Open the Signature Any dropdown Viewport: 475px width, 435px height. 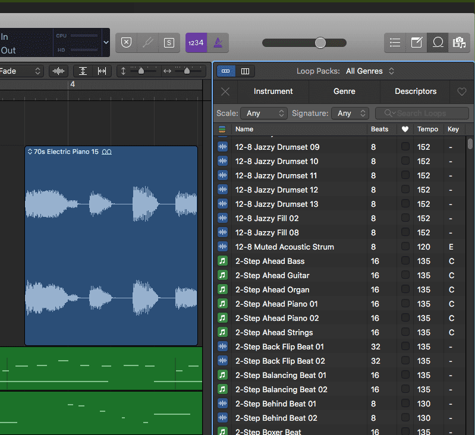350,114
